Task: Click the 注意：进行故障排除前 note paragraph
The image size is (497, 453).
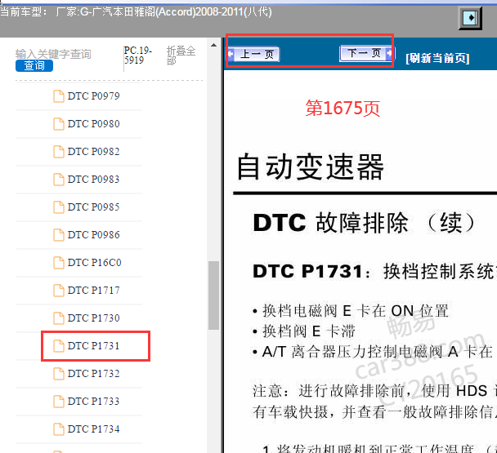Action: (x=374, y=401)
